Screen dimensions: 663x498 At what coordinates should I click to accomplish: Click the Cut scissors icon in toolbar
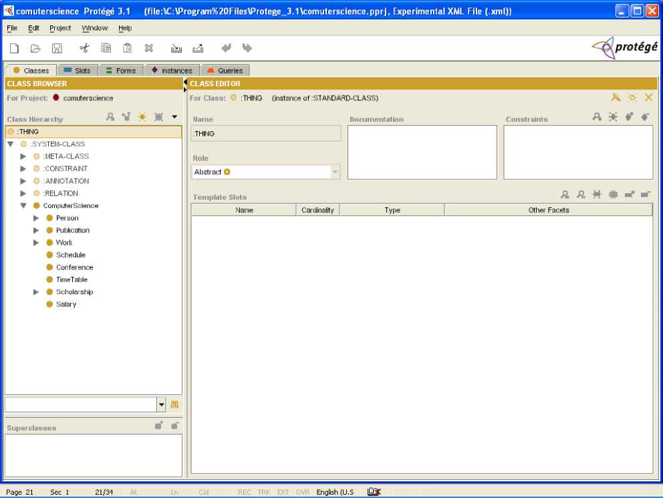point(84,48)
